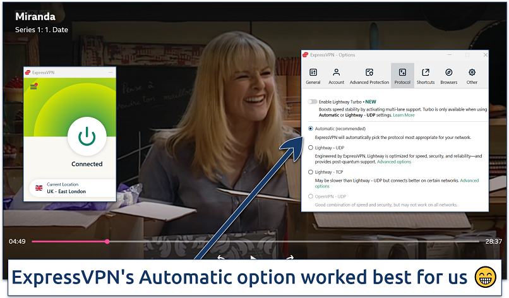Choose the Lightway - UDP protocol option
This screenshot has height=298, width=509.
[x=309, y=148]
